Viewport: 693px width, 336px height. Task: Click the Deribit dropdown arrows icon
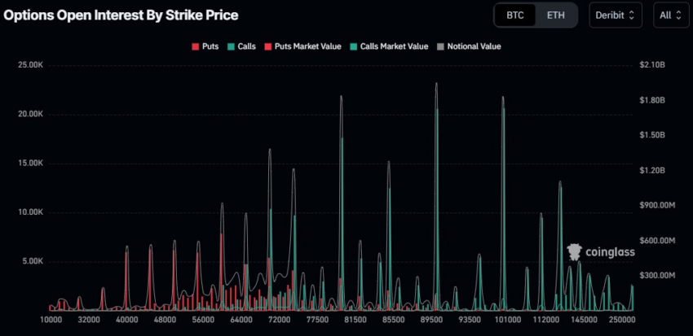point(632,15)
